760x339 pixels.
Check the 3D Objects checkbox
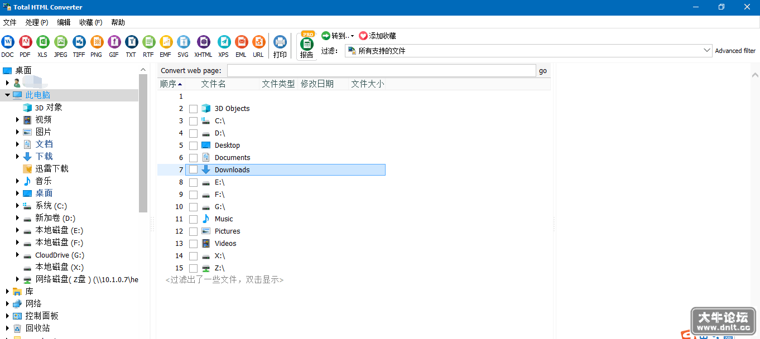(x=193, y=109)
